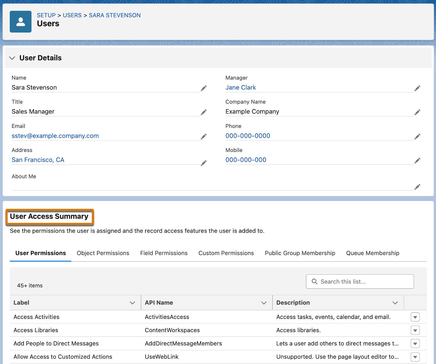Edit the About Me section pencil icon

click(x=417, y=187)
